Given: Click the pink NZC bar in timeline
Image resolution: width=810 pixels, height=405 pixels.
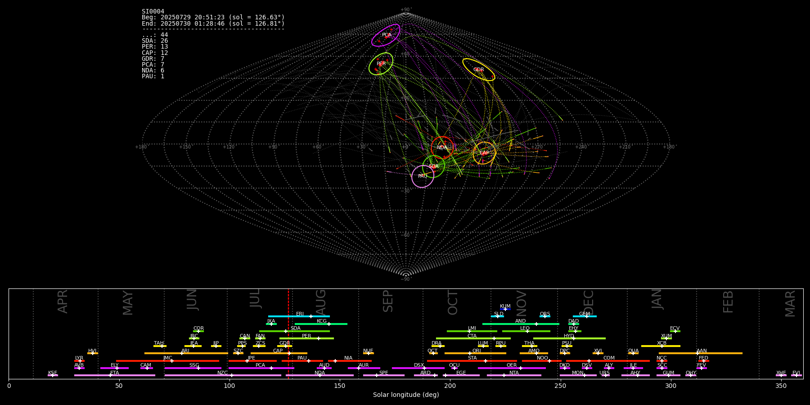Looking at the screenshot, I should (x=223, y=375).
